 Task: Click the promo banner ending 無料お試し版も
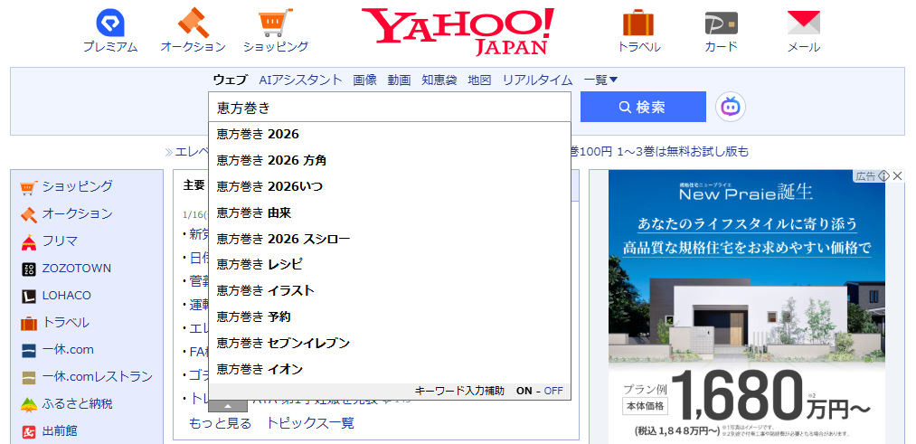coord(660,152)
